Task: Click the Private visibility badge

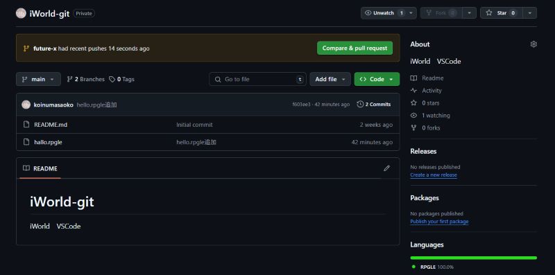Action: (x=84, y=13)
